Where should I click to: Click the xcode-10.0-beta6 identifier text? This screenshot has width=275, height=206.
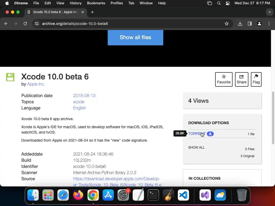tap(89, 166)
